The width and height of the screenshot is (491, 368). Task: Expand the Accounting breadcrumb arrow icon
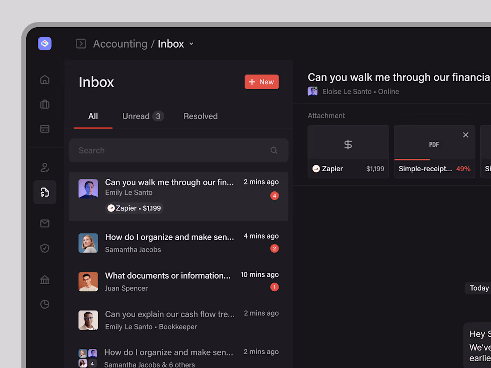tap(81, 44)
